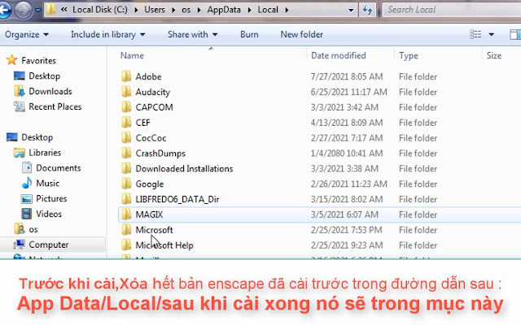Expand arrow after Local breadcrumb
The height and width of the screenshot is (325, 521).
click(287, 10)
